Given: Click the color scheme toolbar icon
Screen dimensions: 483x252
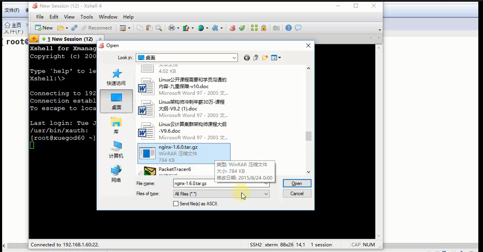Looking at the screenshot, I should (x=186, y=28).
